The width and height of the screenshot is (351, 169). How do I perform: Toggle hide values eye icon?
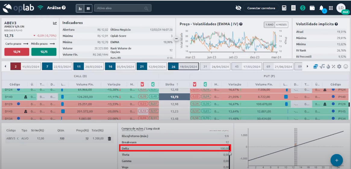[x=238, y=8]
